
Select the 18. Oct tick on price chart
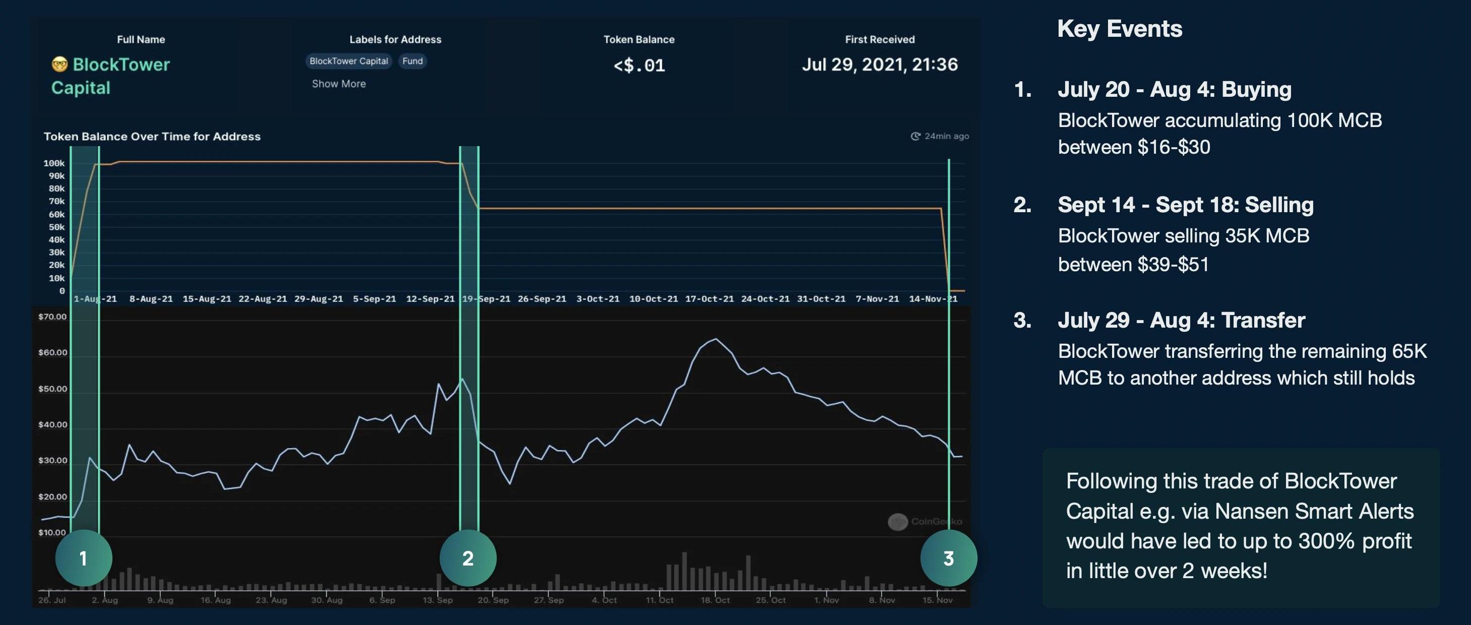pos(715,600)
